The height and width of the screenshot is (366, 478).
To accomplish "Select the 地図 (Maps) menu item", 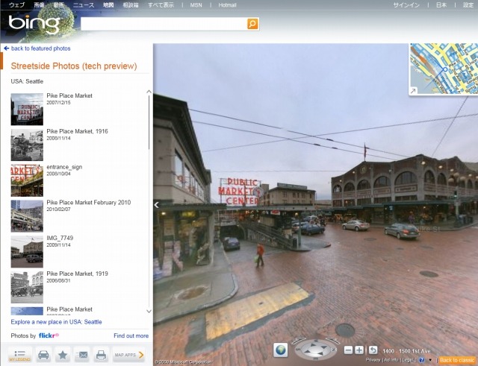I will coord(108,5).
